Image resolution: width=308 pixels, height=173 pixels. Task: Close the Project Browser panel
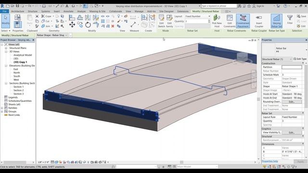(33, 40)
